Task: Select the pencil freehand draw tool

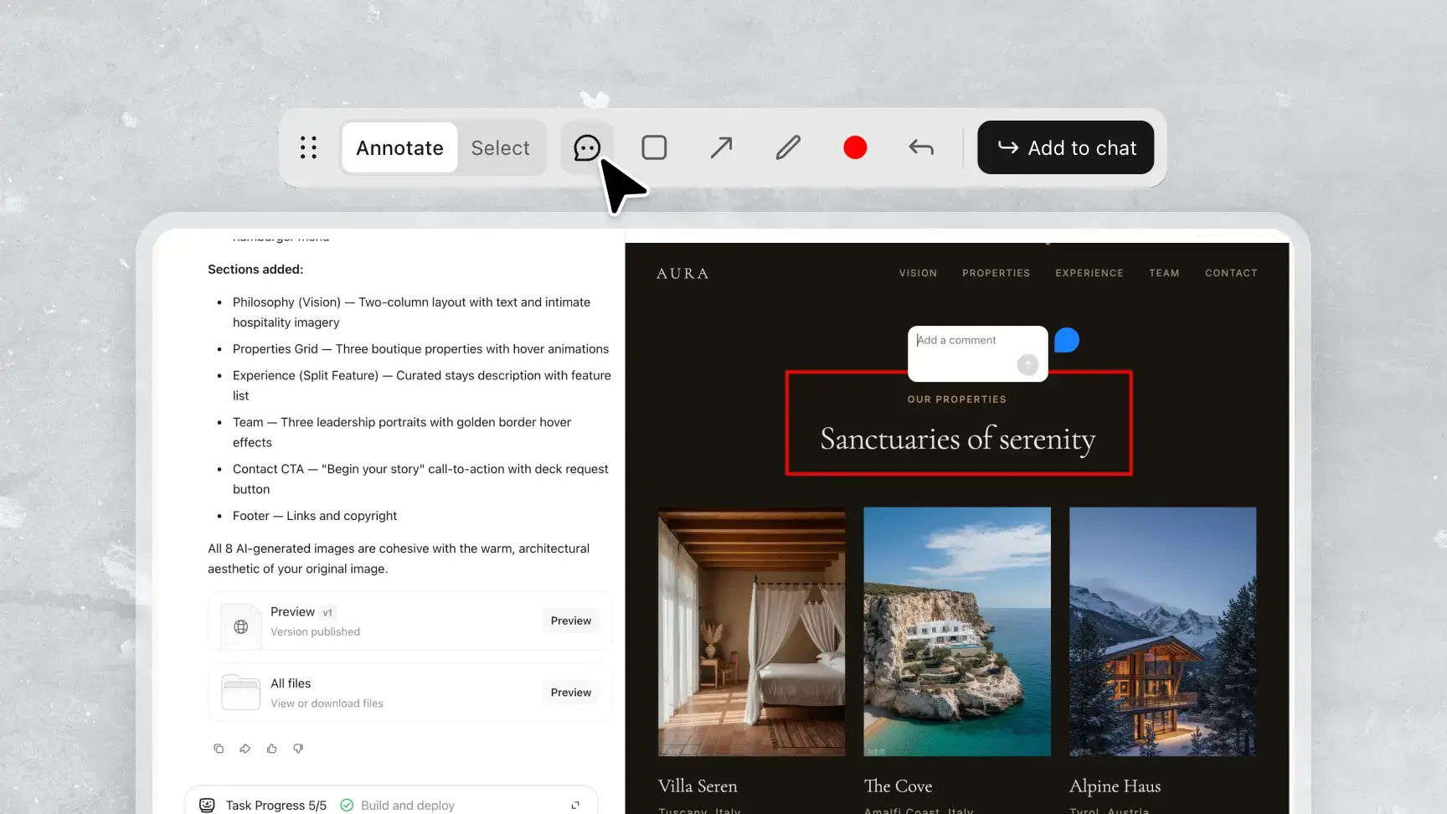Action: pos(788,147)
